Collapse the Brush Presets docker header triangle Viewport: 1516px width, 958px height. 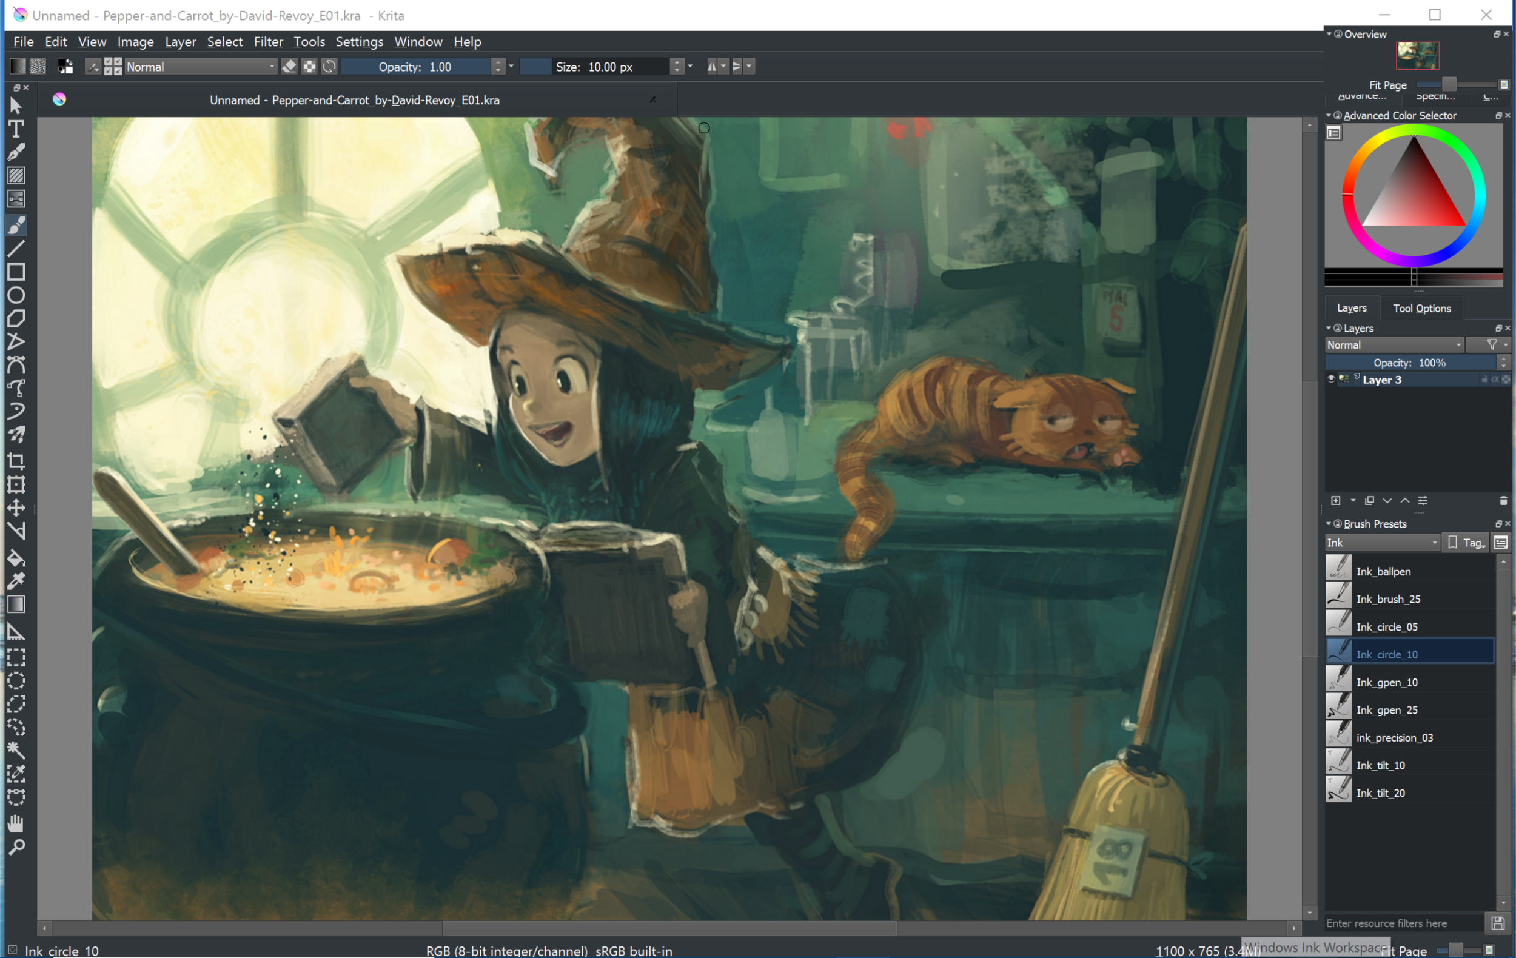coord(1329,524)
